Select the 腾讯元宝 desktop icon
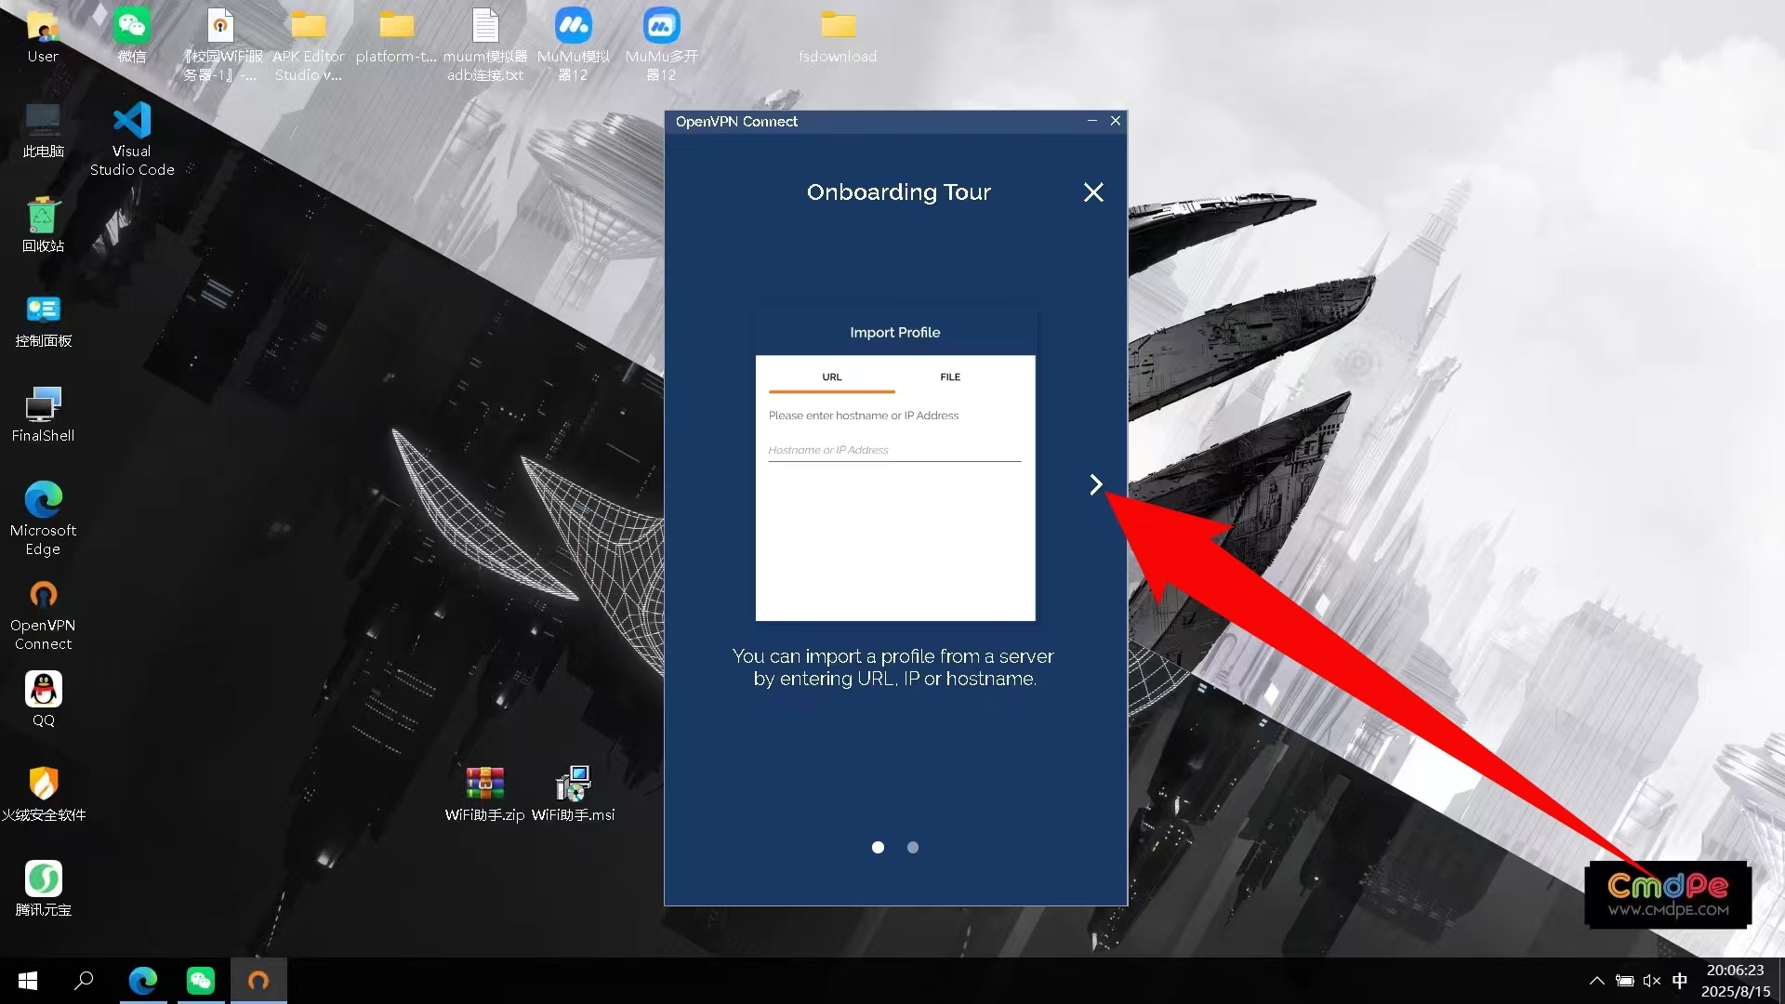Image resolution: width=1785 pixels, height=1004 pixels. [x=43, y=890]
